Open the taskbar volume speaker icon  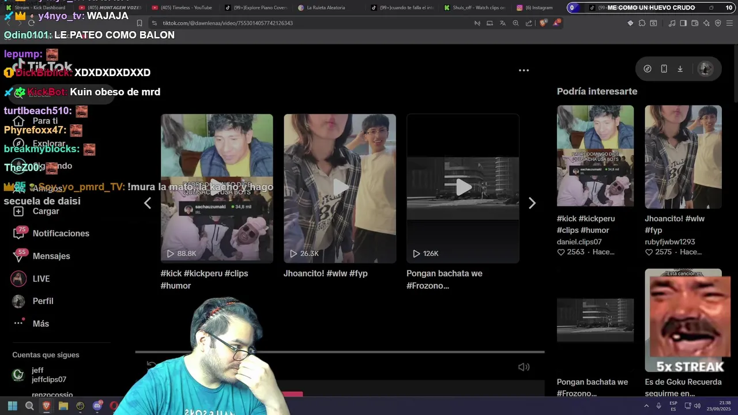pos(697,406)
